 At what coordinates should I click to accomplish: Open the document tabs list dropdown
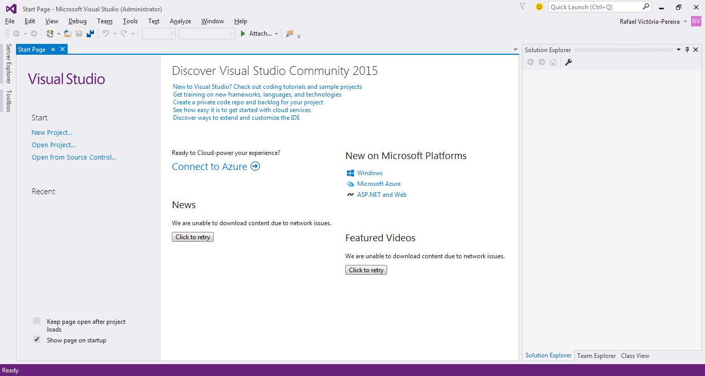[516, 50]
